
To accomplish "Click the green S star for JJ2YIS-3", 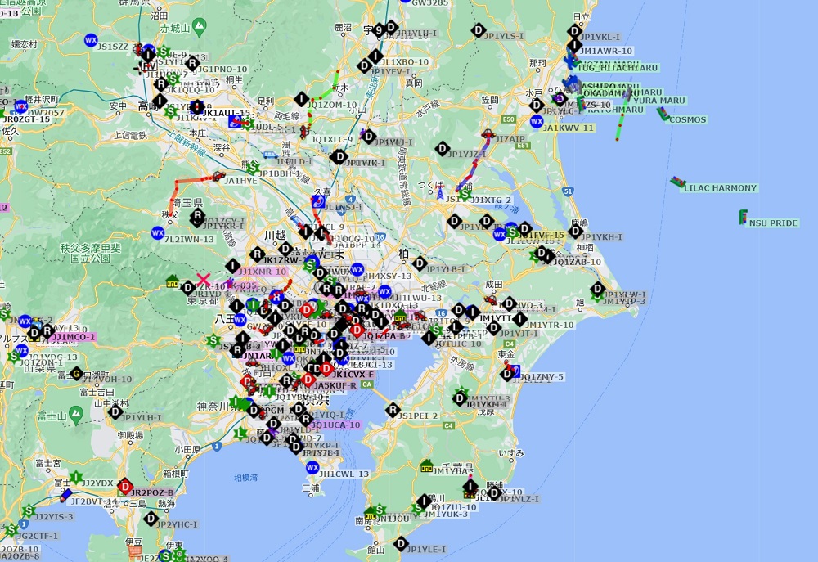I will point(29,510).
